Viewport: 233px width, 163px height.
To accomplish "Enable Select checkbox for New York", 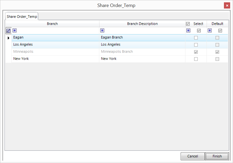I will click(x=196, y=59).
